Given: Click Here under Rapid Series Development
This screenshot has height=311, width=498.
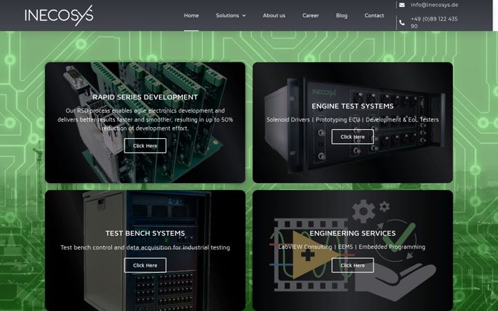Looking at the screenshot, I should [145, 146].
